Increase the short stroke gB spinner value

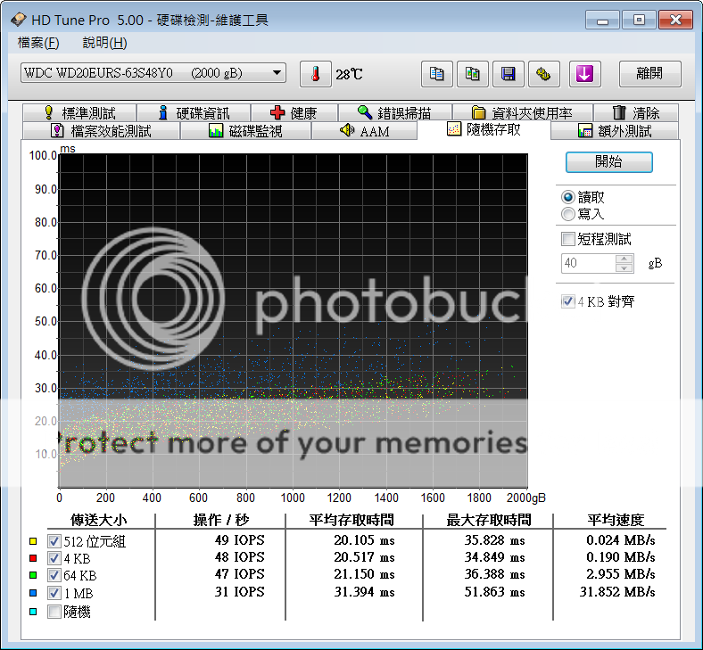(624, 259)
